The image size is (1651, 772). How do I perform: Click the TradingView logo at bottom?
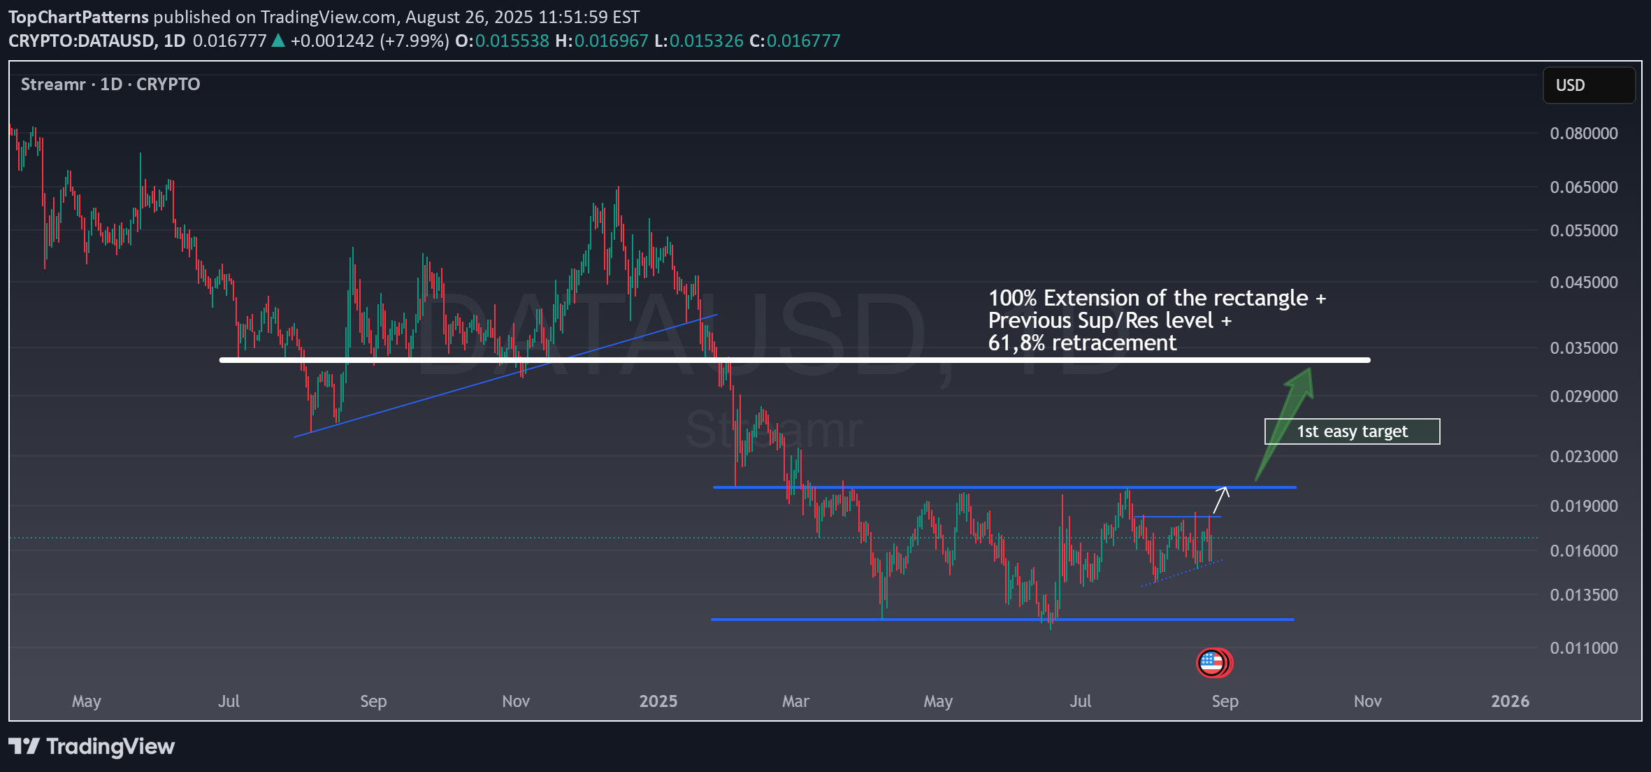pyautogui.click(x=92, y=747)
